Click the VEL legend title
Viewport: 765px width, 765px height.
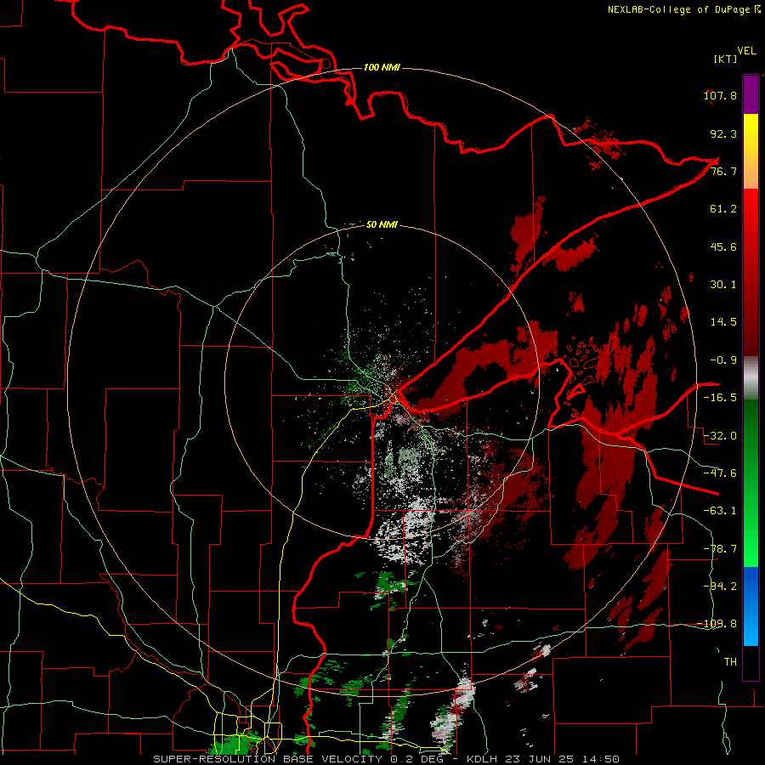(x=746, y=51)
